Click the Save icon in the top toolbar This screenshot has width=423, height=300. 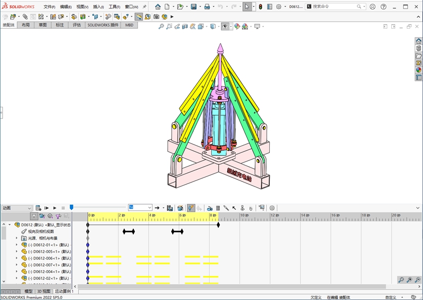click(x=194, y=7)
